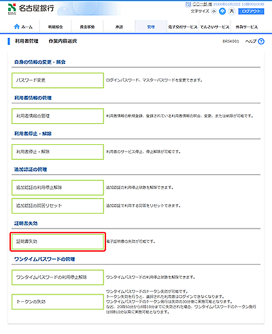This screenshot has height=334, width=272.
Task: Click the 利用者情報の管理 button
Action: pyautogui.click(x=58, y=116)
